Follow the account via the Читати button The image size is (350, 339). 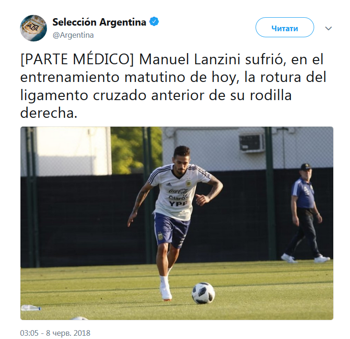tap(284, 27)
